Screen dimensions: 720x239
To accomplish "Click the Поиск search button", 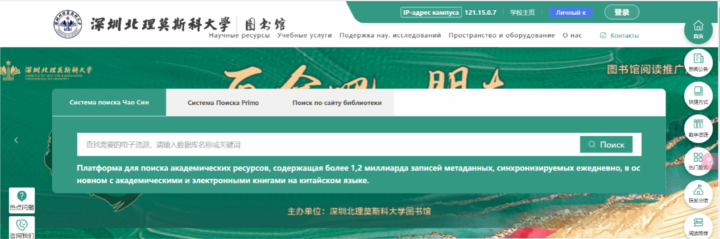I will (606, 145).
